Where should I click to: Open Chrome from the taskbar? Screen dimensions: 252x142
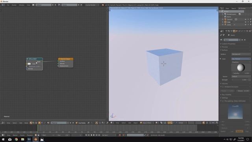[16, 139]
